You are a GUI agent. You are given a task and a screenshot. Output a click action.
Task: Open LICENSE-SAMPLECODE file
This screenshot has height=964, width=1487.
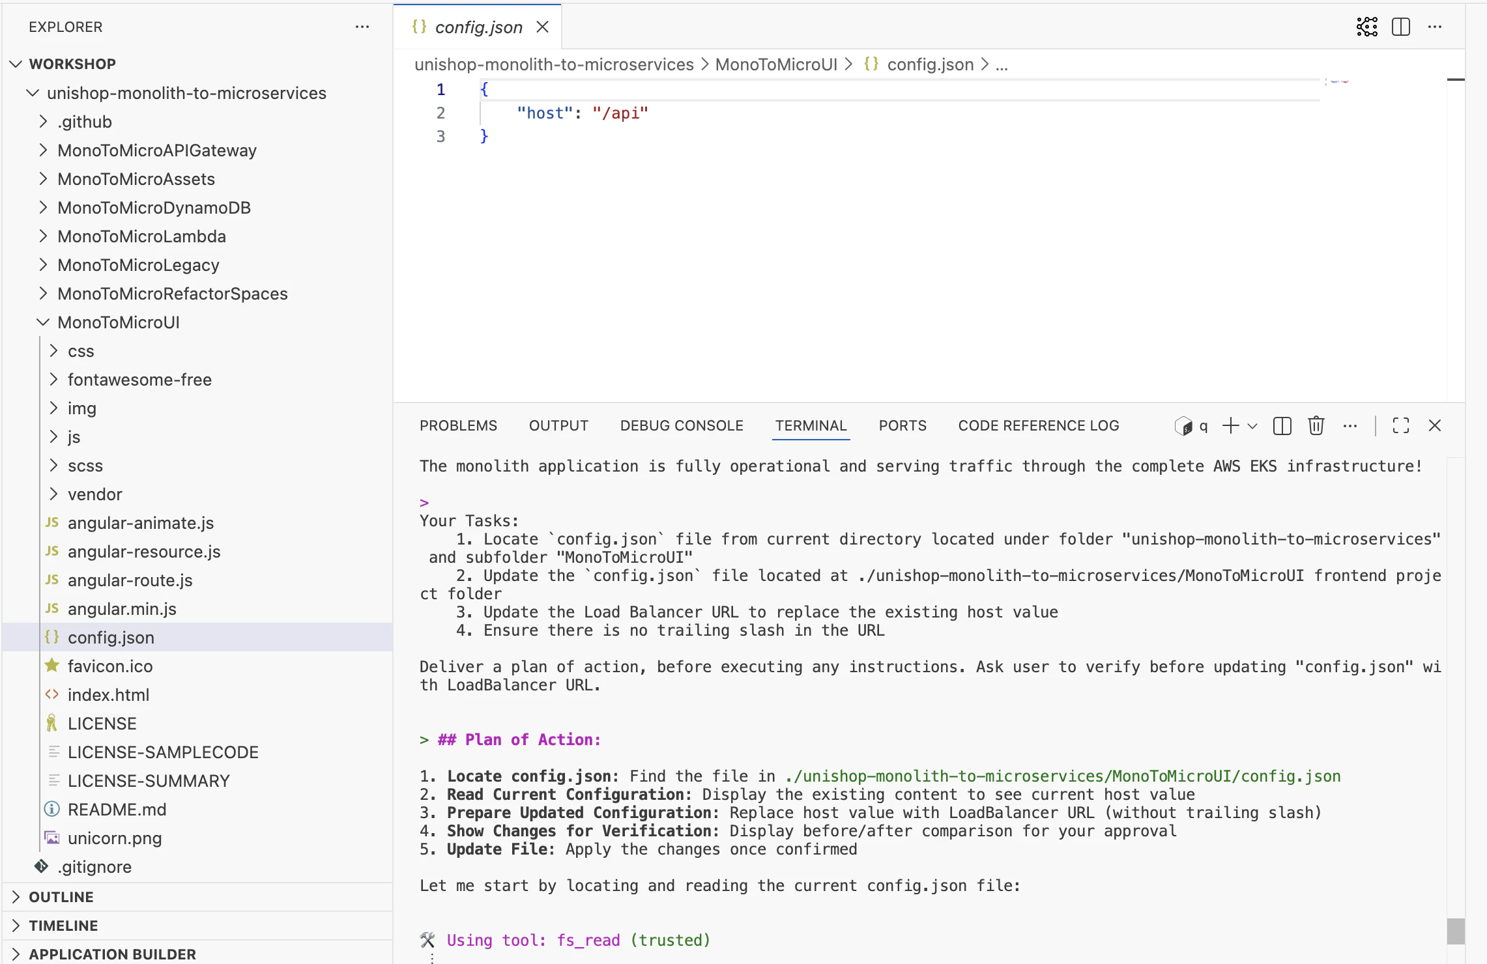pos(197,752)
